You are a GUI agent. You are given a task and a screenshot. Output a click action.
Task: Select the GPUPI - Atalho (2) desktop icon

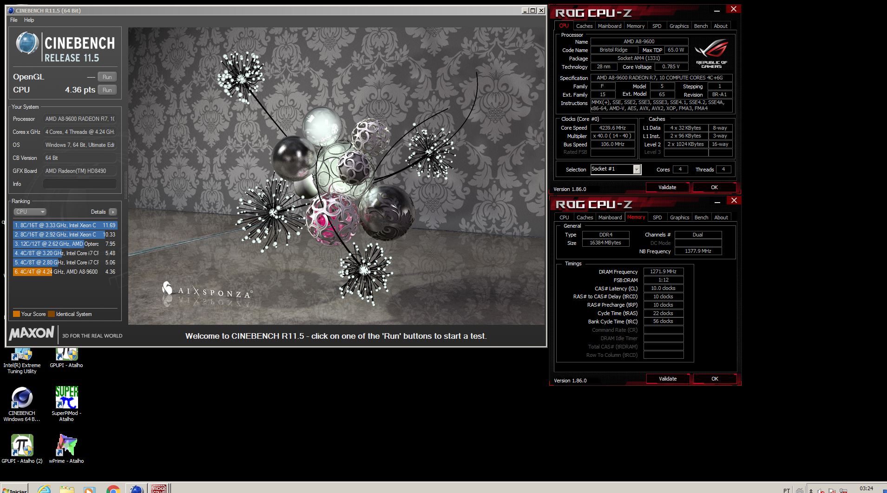pos(22,449)
